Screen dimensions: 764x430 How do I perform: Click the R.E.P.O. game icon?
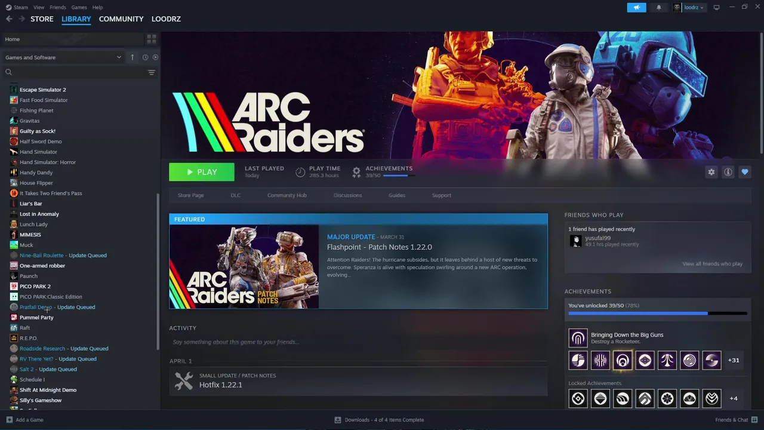[x=14, y=338]
